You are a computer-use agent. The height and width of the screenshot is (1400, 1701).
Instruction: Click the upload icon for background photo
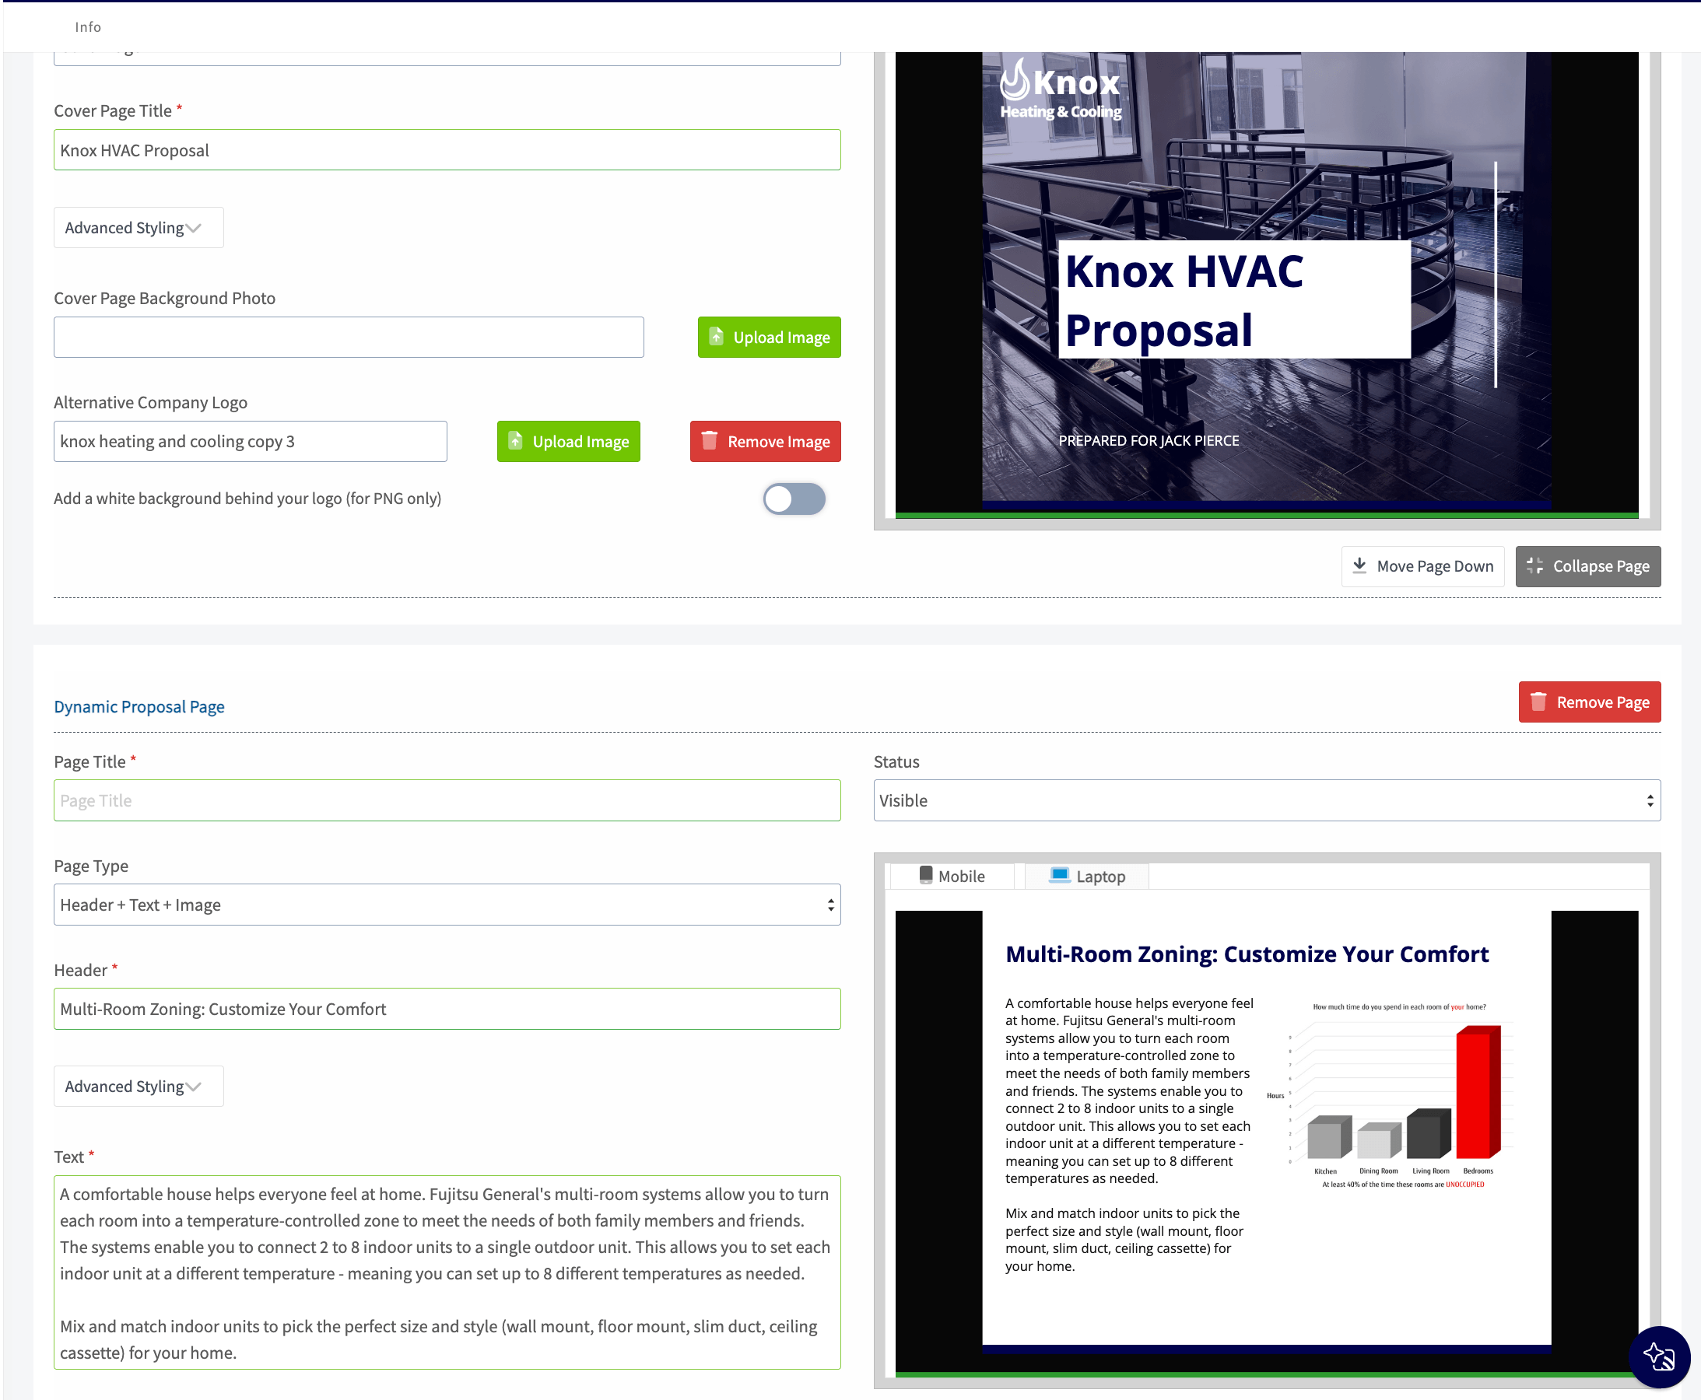point(716,336)
